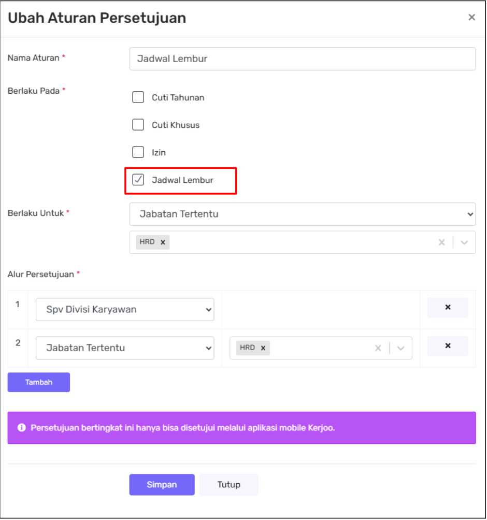Clear all selections in Berlaku Untuk multiselect
Viewport: 487px width, 520px height.
coord(441,242)
